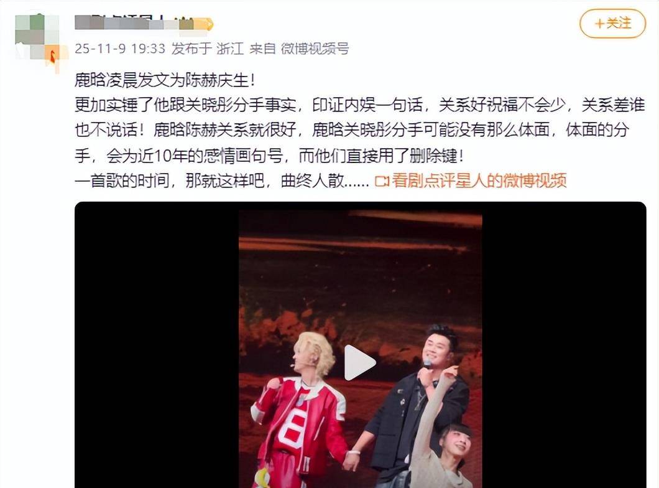
Task: Open the blurred username of the poster
Action: coord(134,22)
